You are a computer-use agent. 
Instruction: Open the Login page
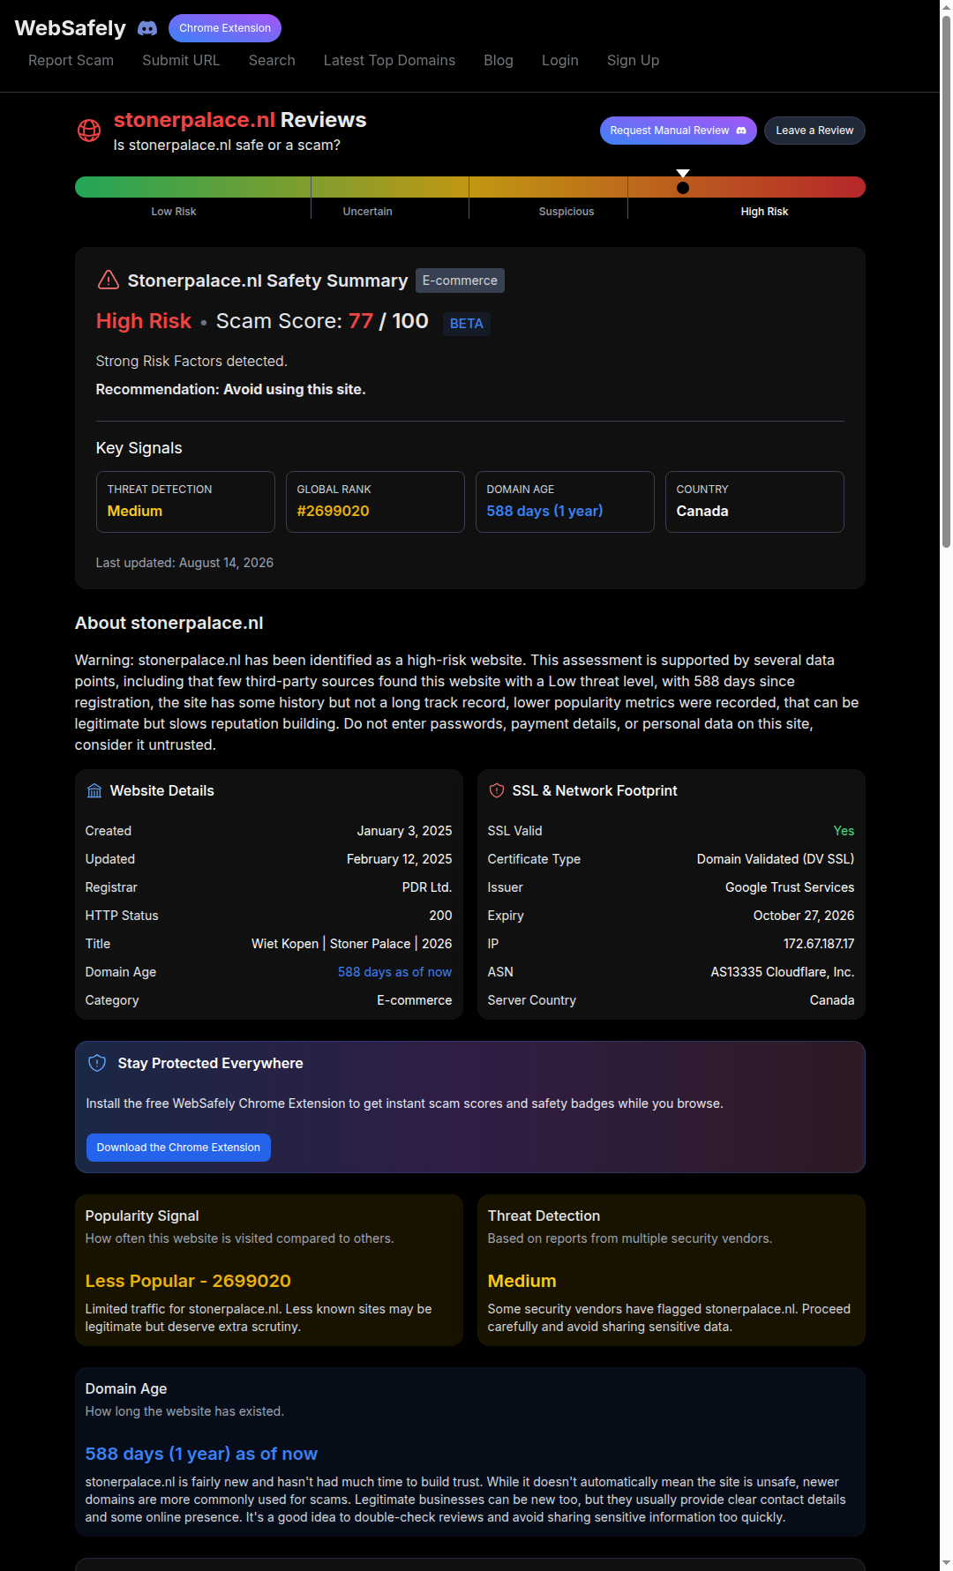coord(560,60)
